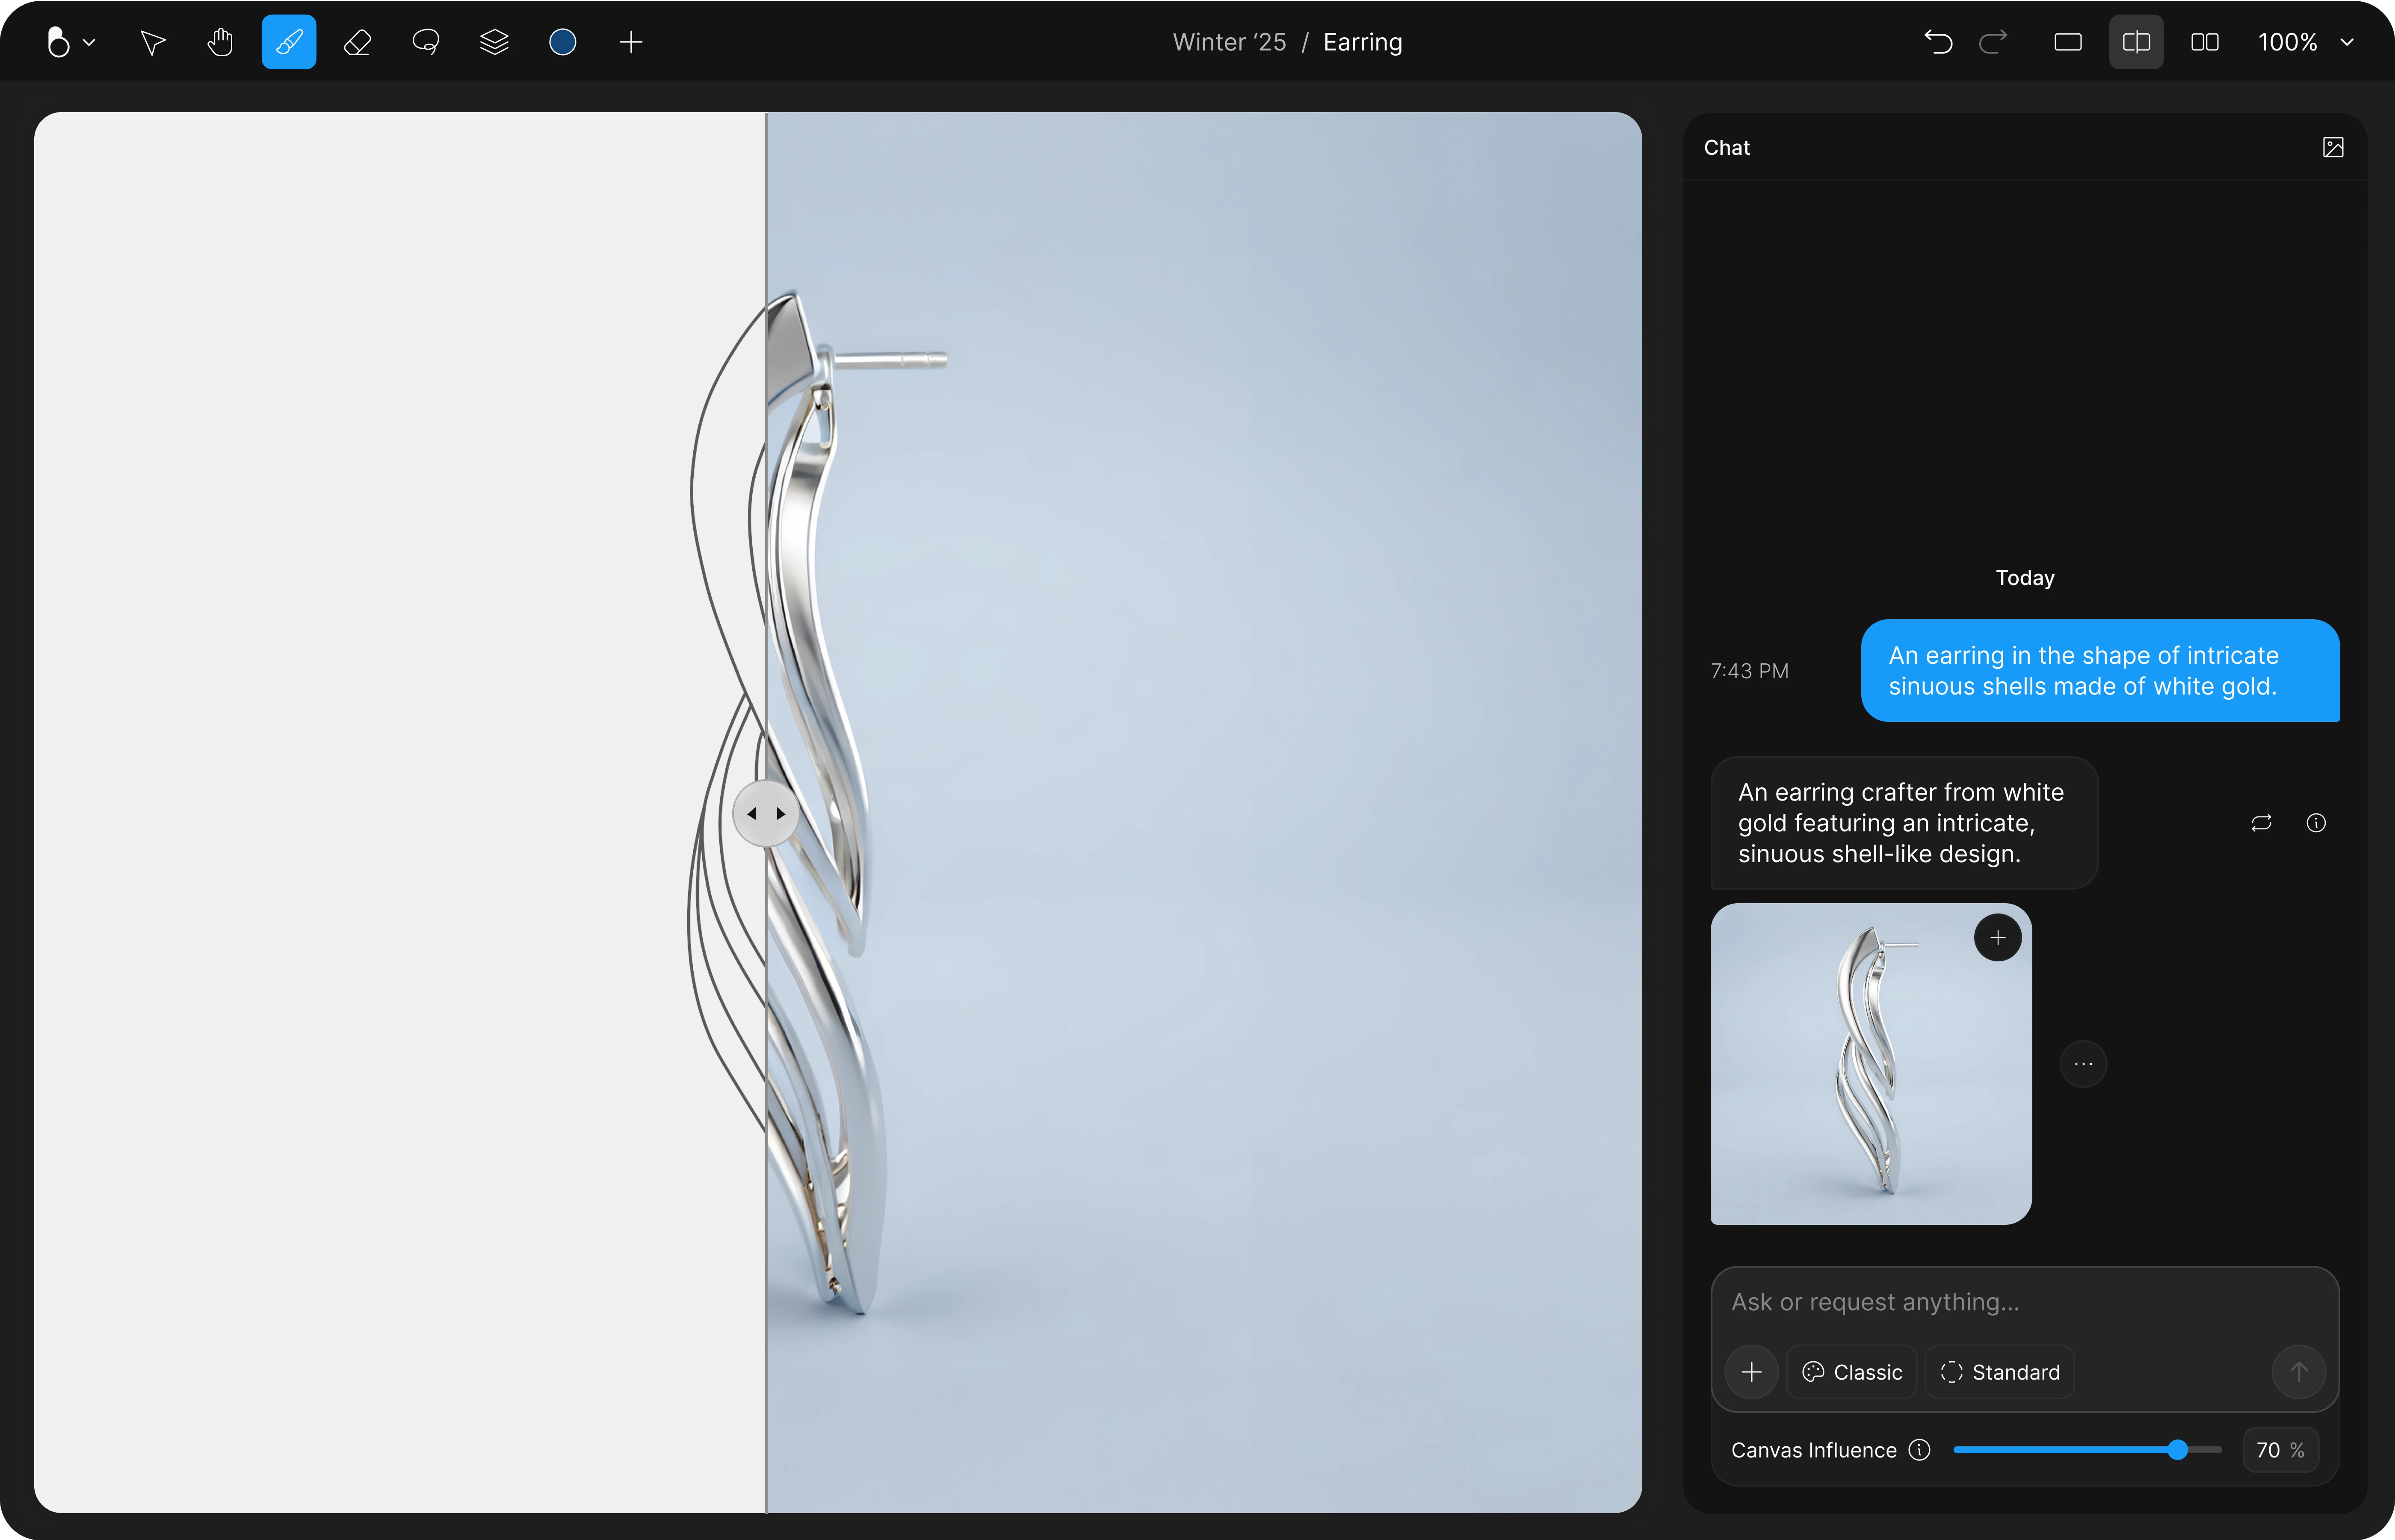Image resolution: width=2395 pixels, height=1540 pixels.
Task: Open the generated earring thumbnail
Action: pos(1871,1064)
